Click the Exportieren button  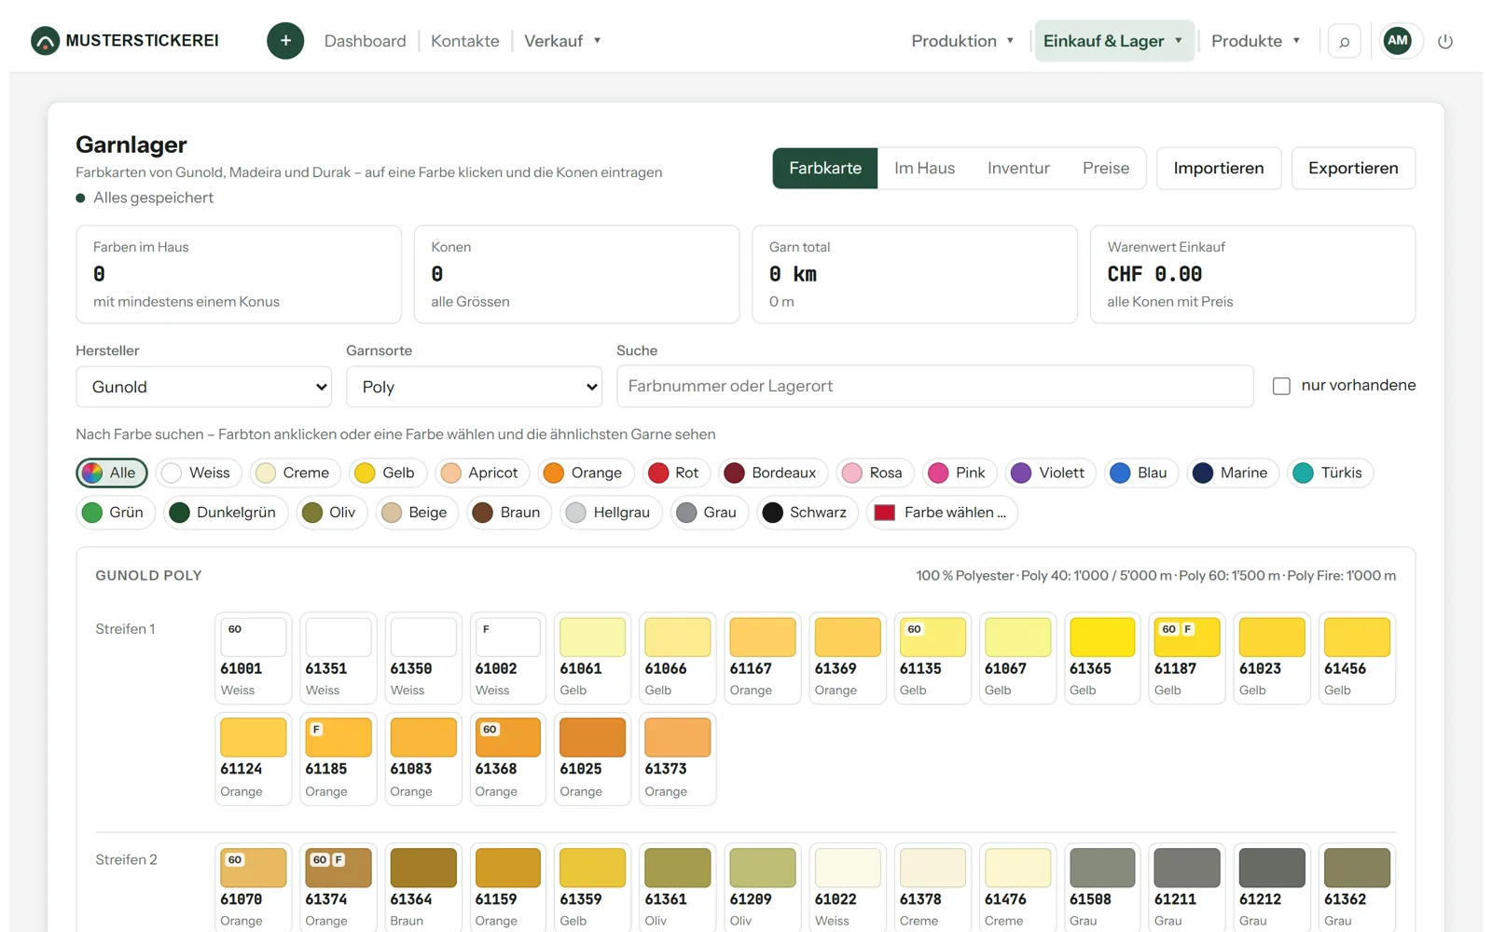click(x=1353, y=168)
